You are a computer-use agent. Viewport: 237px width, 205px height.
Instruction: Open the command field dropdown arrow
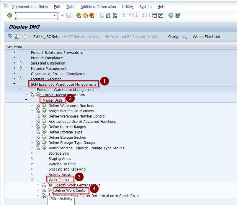[54, 15]
